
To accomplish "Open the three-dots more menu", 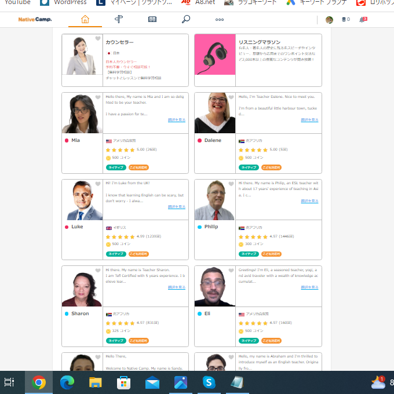I will pyautogui.click(x=220, y=20).
